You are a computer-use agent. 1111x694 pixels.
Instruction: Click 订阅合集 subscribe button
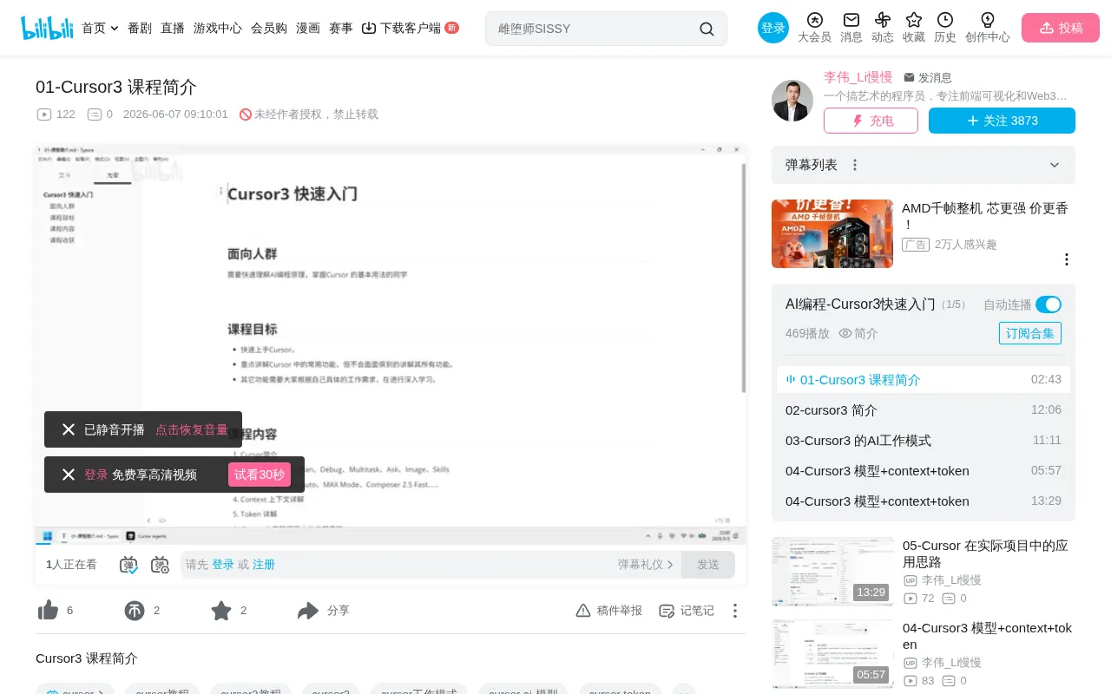pyautogui.click(x=1030, y=333)
